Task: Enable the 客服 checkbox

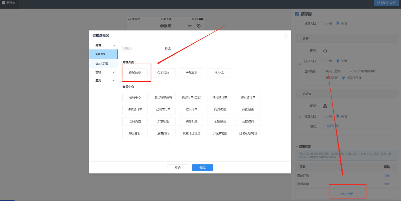Action: point(299,39)
